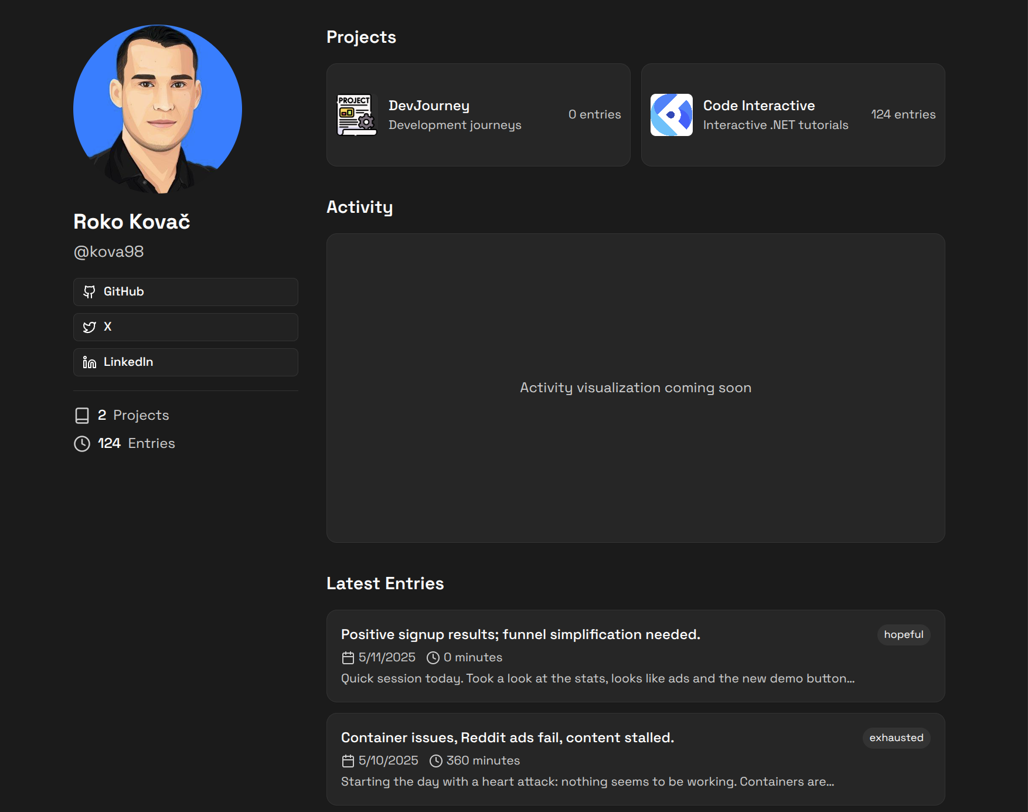The image size is (1028, 812).
Task: Click the 2 Projects stat
Action: [x=122, y=416]
